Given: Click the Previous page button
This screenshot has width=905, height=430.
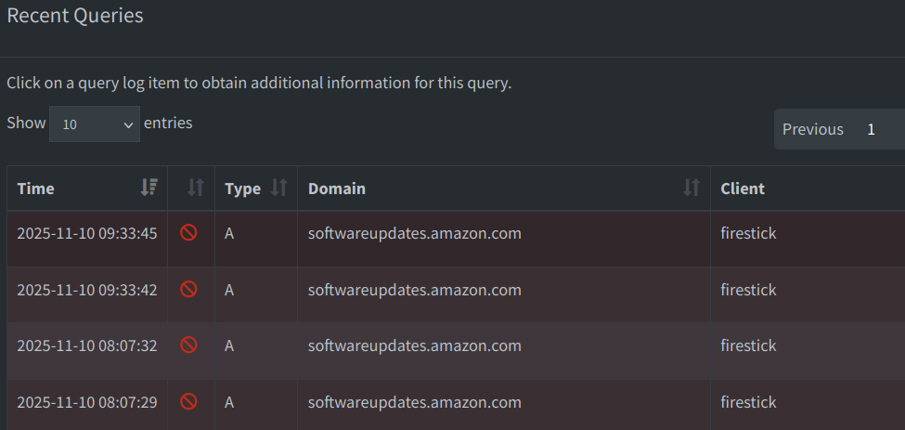Looking at the screenshot, I should click(x=812, y=129).
